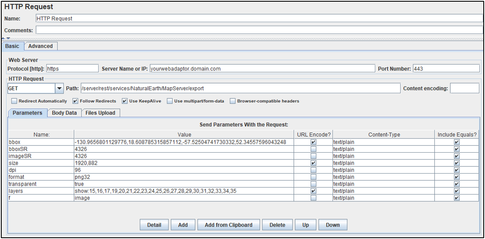485x239 pixels.
Task: Toggle URL Encode for layers row
Action: tap(314, 191)
